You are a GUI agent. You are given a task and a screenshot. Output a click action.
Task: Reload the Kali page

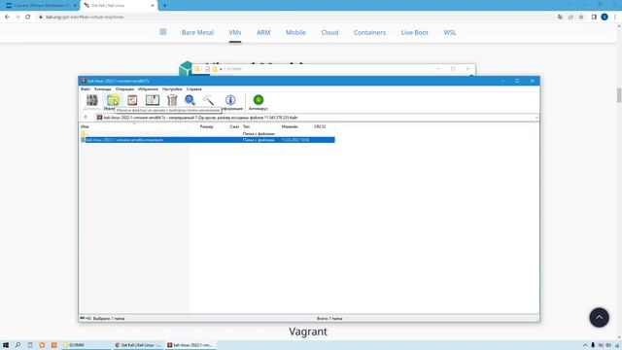point(28,17)
